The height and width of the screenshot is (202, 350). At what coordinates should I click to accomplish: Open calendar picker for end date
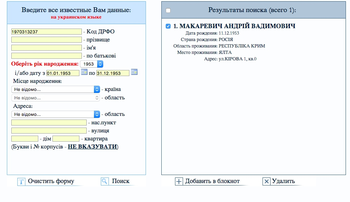(x=134, y=72)
